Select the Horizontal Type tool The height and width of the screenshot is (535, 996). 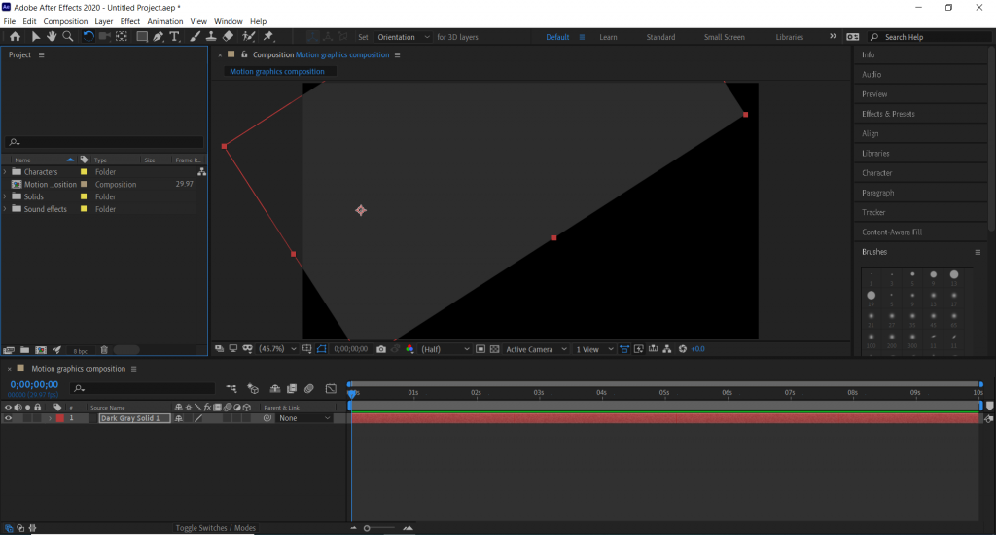click(175, 37)
